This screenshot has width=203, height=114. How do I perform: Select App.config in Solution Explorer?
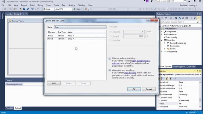172,37
